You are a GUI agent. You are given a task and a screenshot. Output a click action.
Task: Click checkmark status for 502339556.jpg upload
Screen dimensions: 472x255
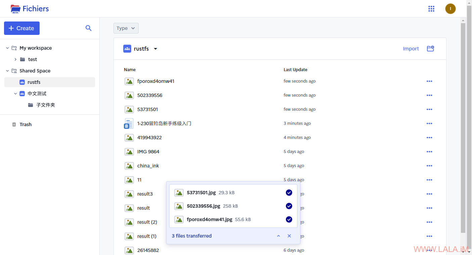[289, 206]
